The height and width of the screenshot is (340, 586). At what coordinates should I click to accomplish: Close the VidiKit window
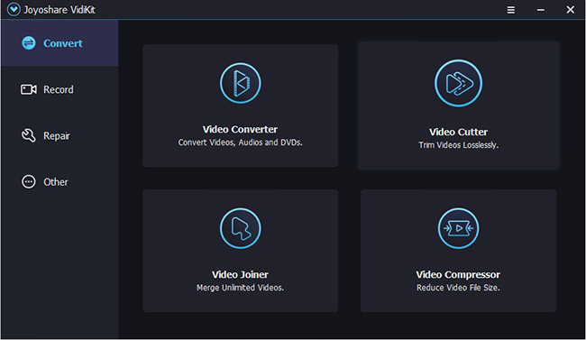pyautogui.click(x=571, y=10)
